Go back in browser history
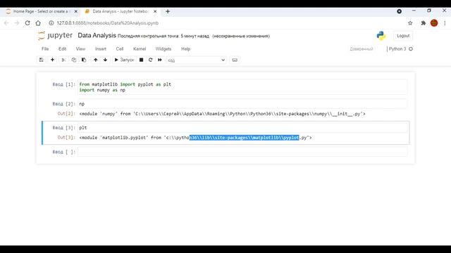451x253 pixels. click(6, 23)
